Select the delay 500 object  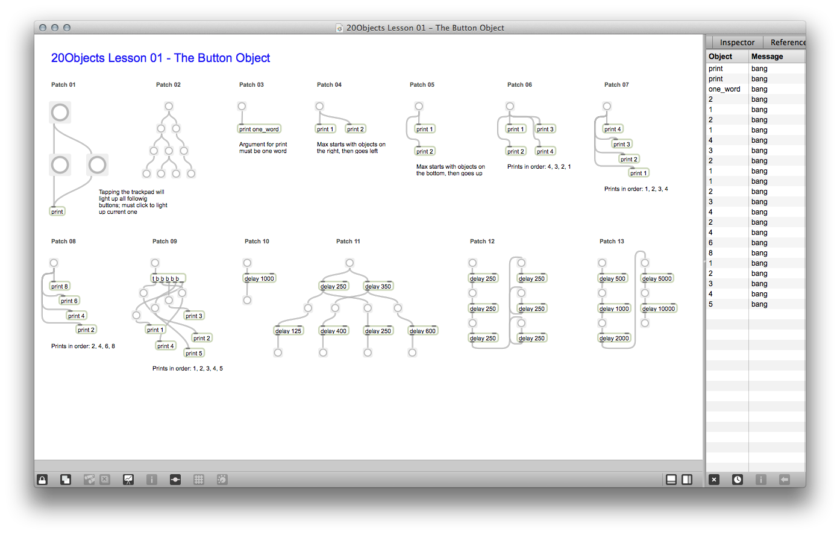pyautogui.click(x=612, y=278)
